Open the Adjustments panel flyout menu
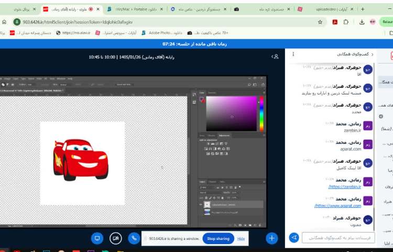Image resolution: width=393 pixels, height=252 pixels. coord(264,135)
